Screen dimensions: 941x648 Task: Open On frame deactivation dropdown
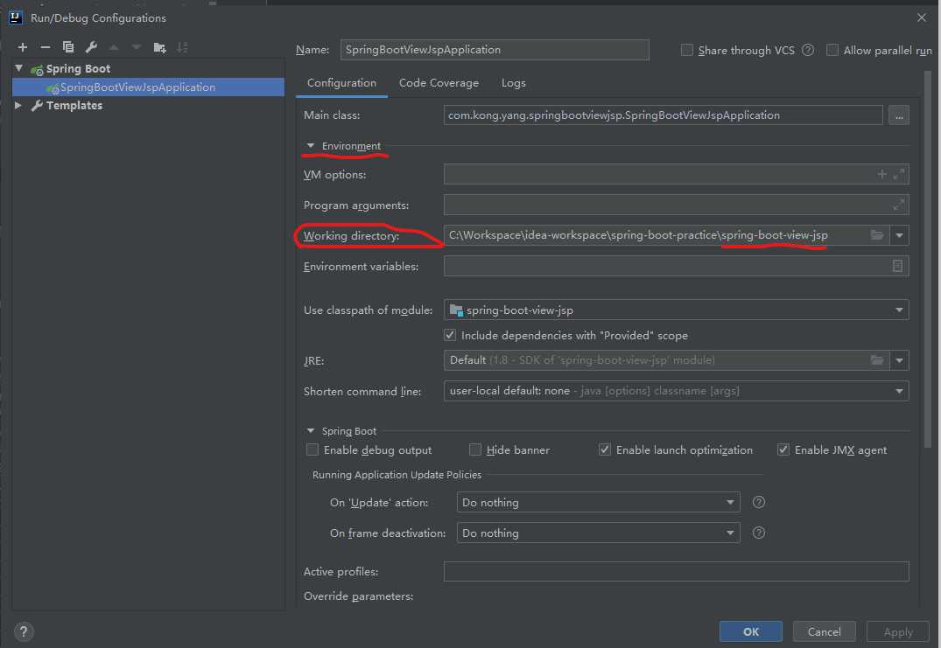click(x=730, y=533)
